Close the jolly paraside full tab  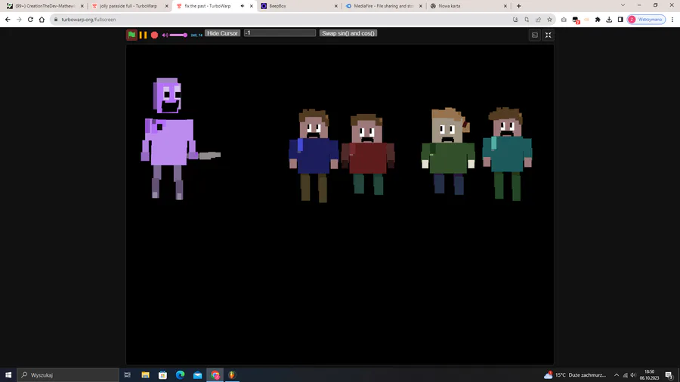coord(166,6)
